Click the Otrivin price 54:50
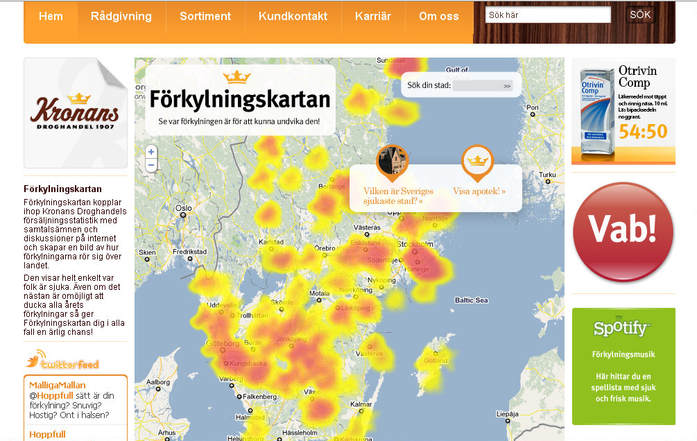Image resolution: width=697 pixels, height=441 pixels. coord(643,132)
